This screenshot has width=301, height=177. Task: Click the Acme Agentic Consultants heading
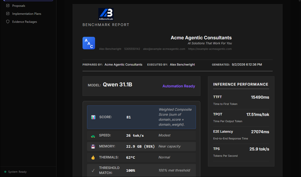201,38
